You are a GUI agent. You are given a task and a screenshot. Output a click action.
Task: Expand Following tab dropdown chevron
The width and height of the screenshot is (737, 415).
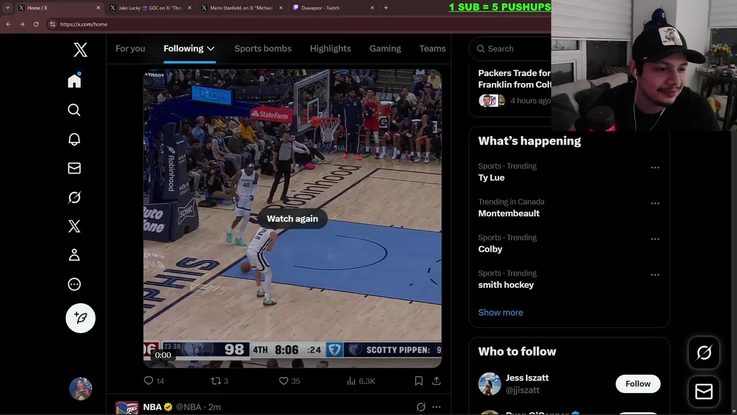tap(211, 48)
